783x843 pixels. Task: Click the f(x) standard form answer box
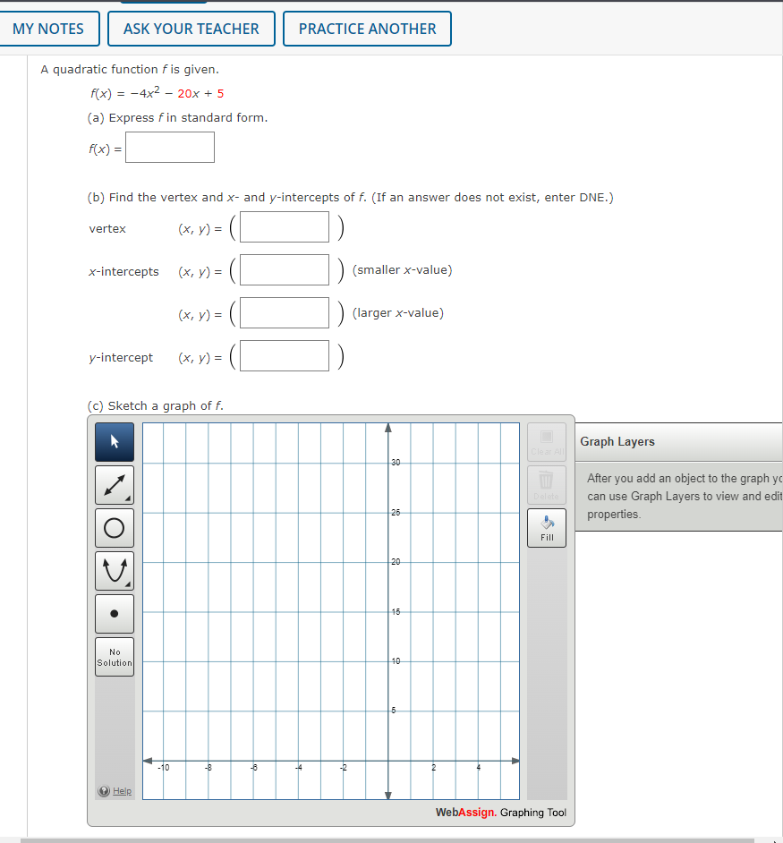point(169,147)
